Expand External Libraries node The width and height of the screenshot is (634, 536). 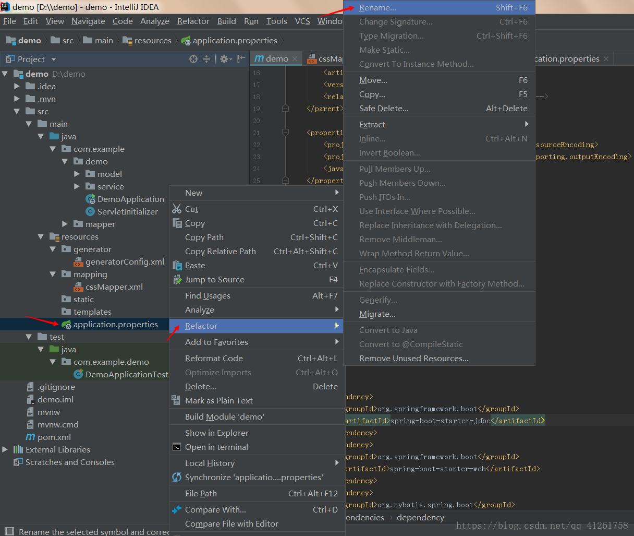[5, 449]
